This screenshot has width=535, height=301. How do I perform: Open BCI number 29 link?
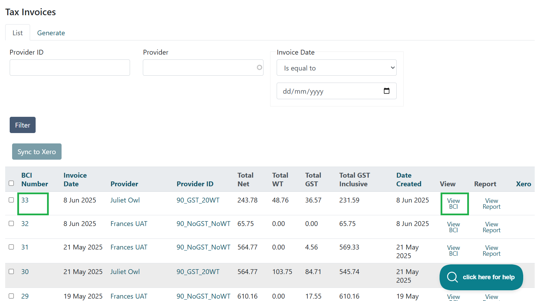tap(25, 296)
